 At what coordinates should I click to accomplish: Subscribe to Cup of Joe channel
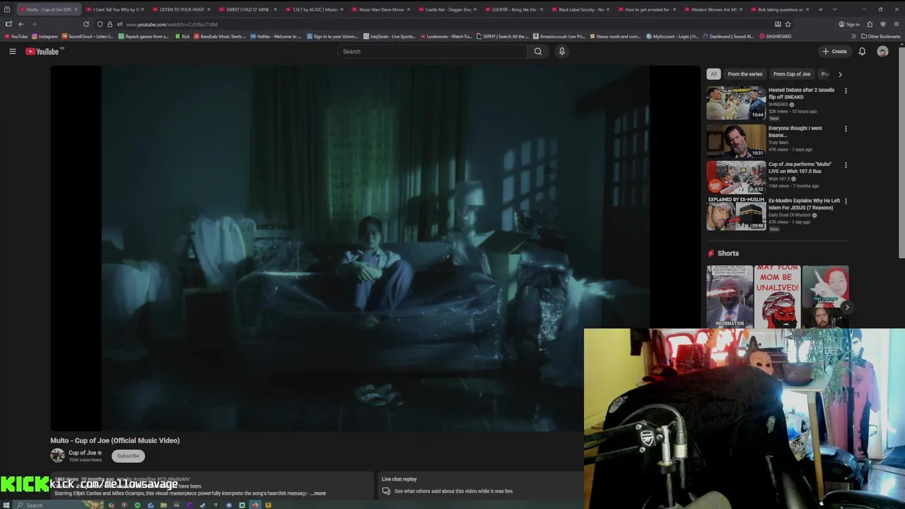tap(128, 456)
